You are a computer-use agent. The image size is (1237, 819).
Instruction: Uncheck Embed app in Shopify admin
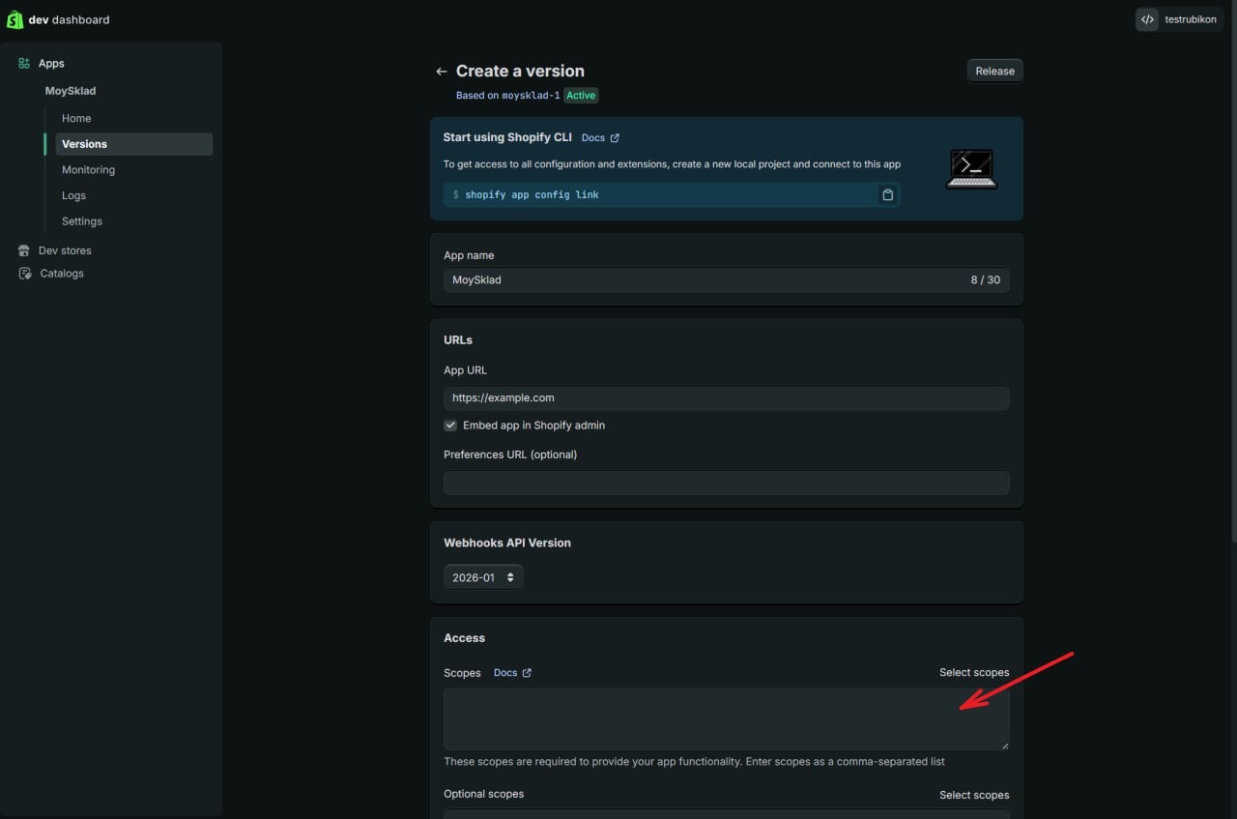[x=450, y=425]
